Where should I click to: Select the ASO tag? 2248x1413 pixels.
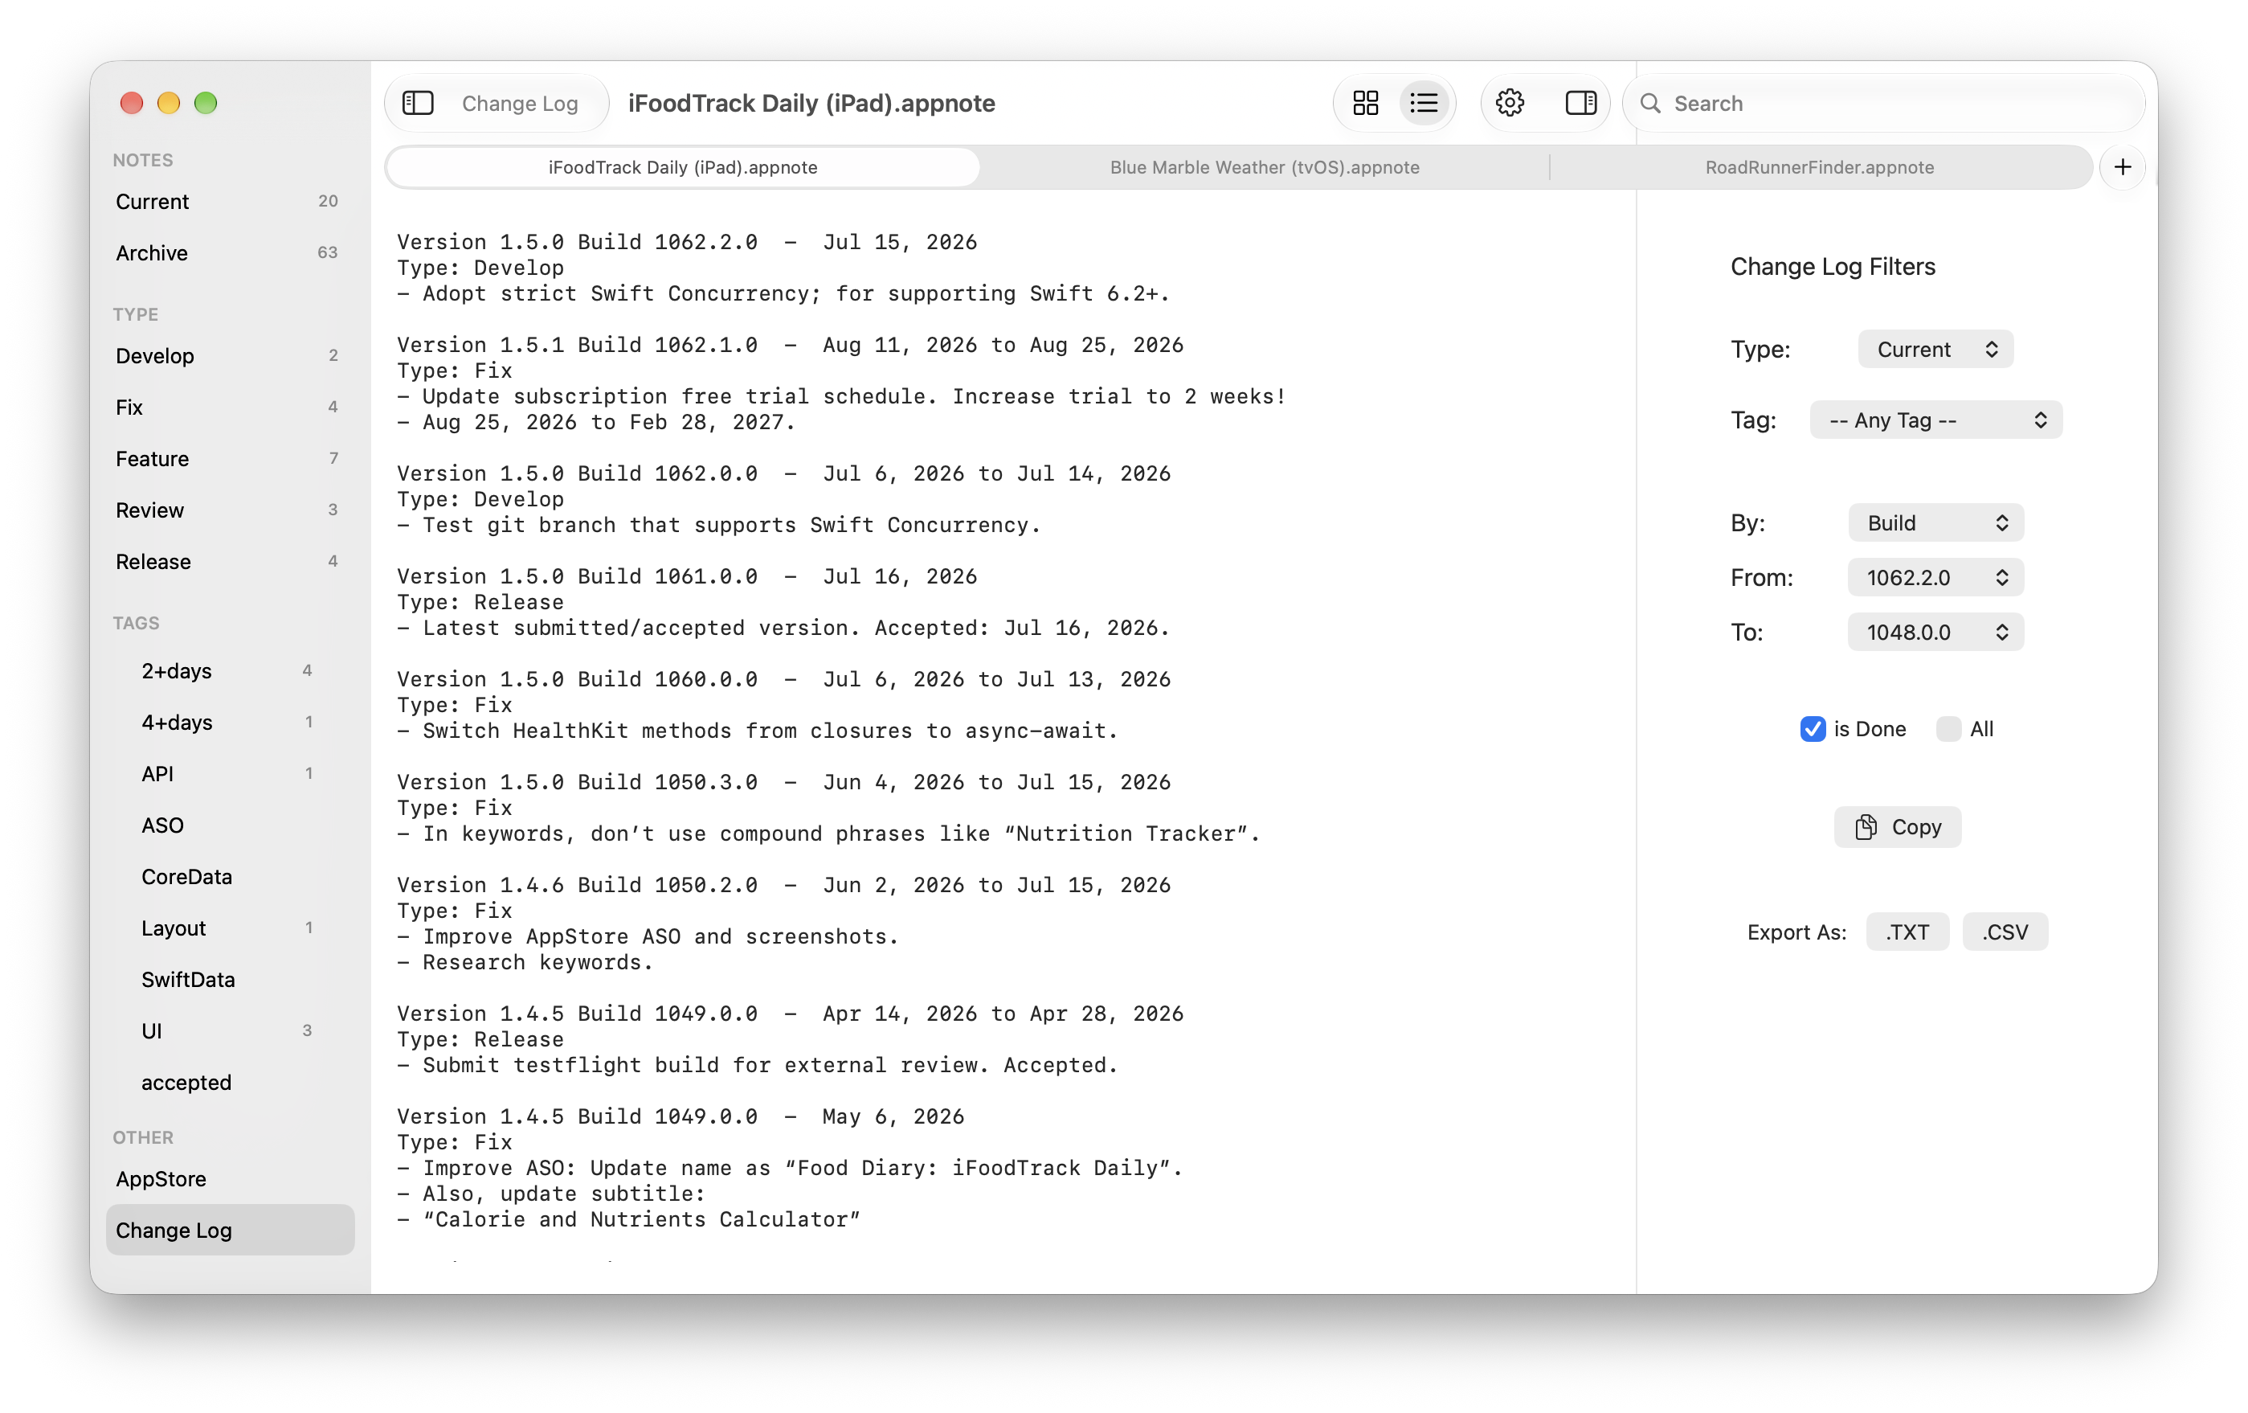(x=230, y=825)
